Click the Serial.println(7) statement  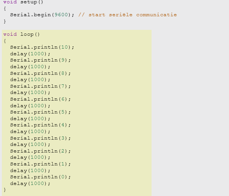click(x=40, y=86)
